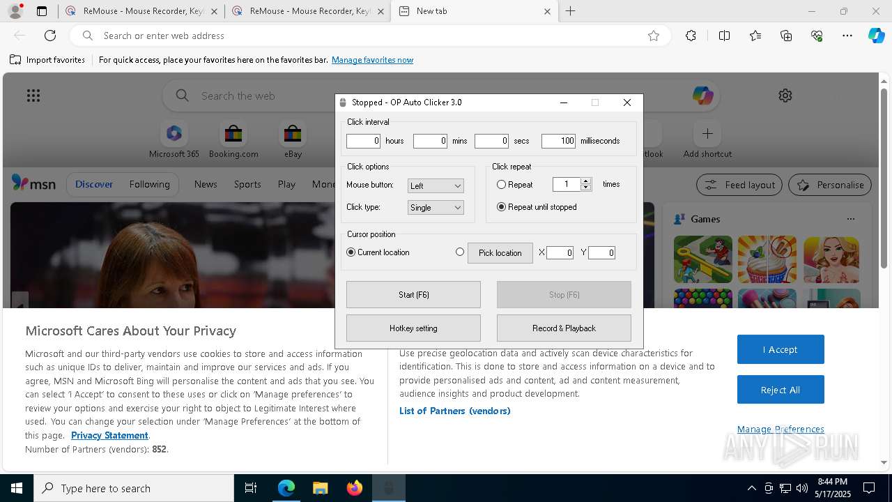892x502 pixels.
Task: Click Reject All cookies button
Action: tap(780, 390)
